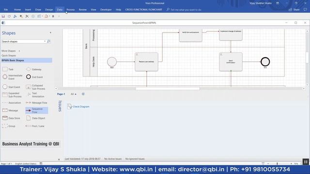Click the ribbon display options icon

click(278, 3)
